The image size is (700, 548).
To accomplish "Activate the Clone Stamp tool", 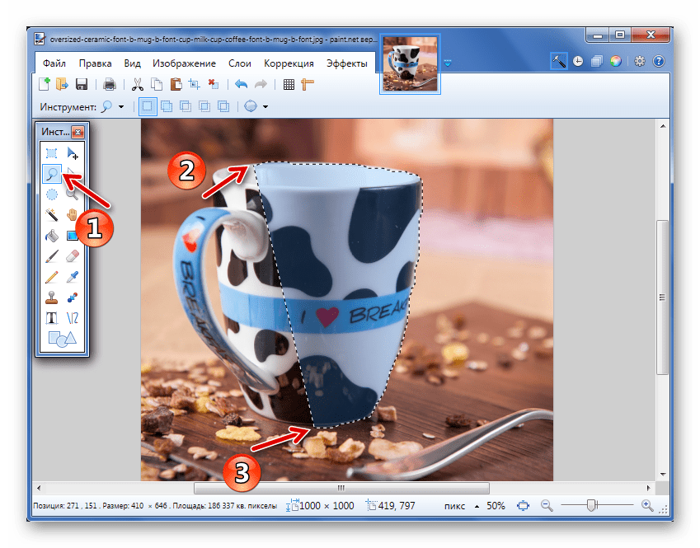I will [51, 297].
